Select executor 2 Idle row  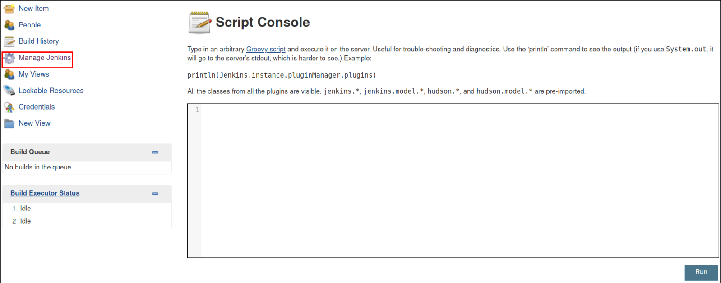pos(87,221)
